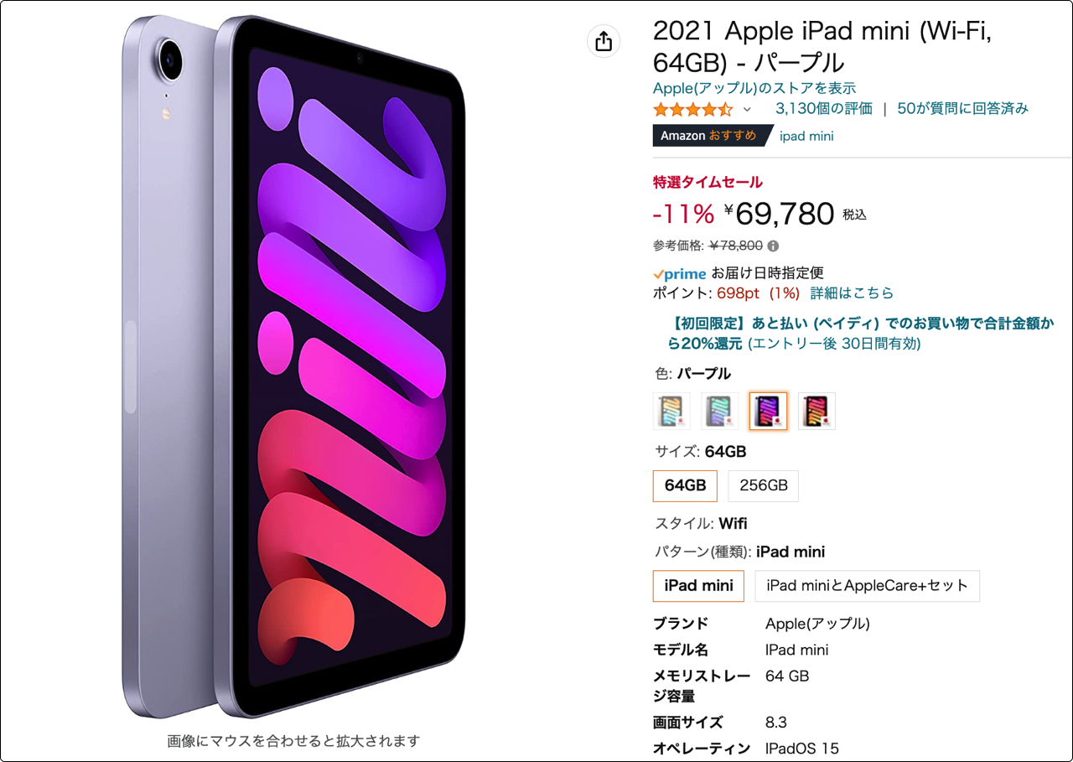The width and height of the screenshot is (1073, 762).
Task: Open 50が質問に回答済み link
Action: click(x=962, y=109)
